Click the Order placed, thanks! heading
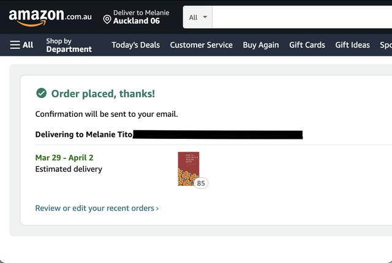 103,94
